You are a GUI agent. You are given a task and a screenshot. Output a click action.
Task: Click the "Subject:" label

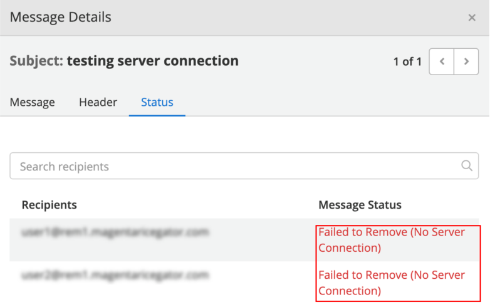(36, 61)
